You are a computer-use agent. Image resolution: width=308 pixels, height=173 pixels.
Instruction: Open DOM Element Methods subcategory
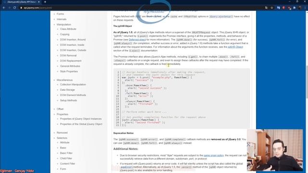tap(73, 95)
